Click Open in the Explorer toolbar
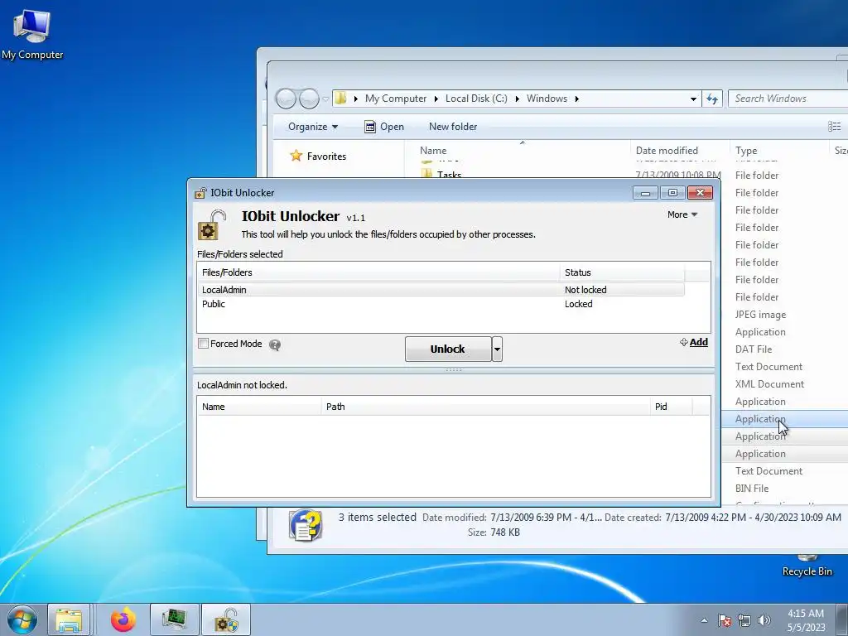This screenshot has height=636, width=848. coord(384,127)
